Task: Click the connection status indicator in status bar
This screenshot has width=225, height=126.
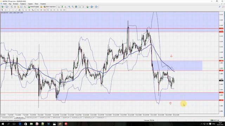Action: click(x=215, y=120)
